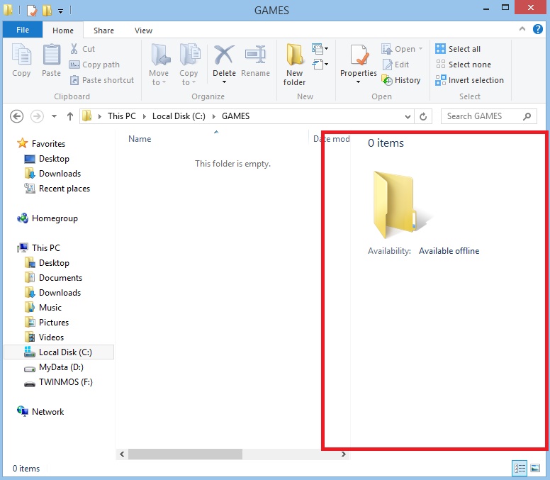Viewport: 550px width, 480px height.
Task: Go back with the Back arrow
Action: (x=16, y=116)
